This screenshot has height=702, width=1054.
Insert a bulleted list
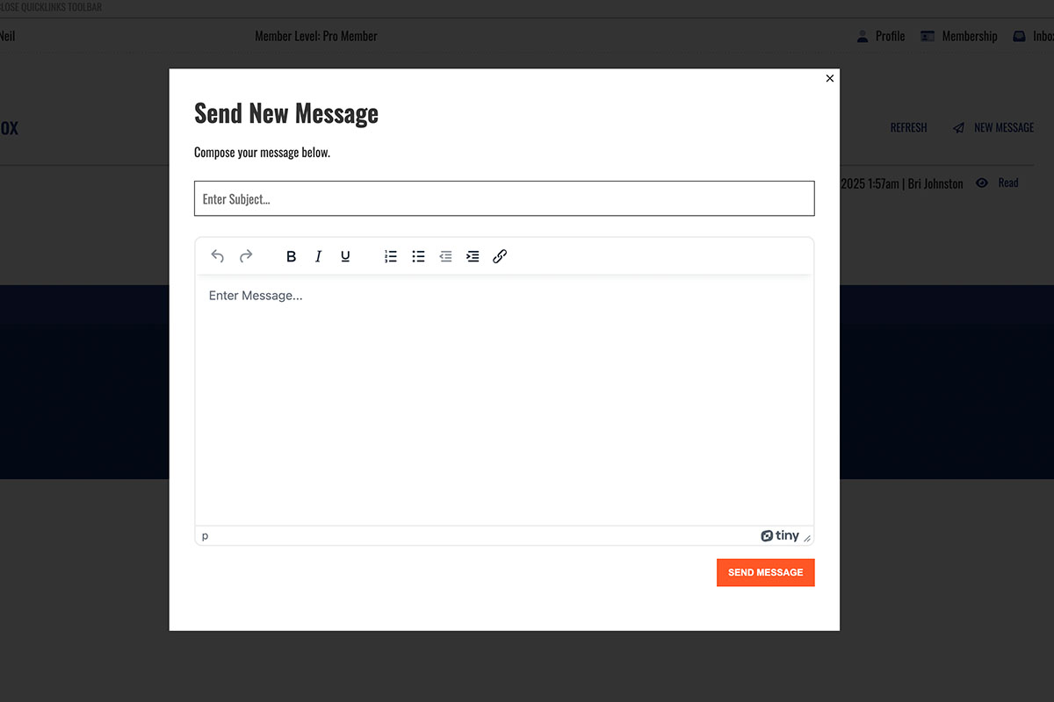click(x=418, y=256)
